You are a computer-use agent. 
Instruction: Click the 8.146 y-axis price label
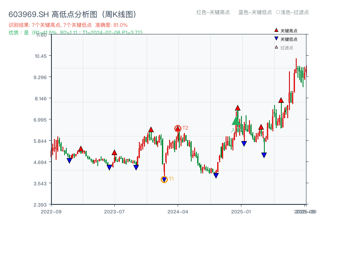[40, 99]
